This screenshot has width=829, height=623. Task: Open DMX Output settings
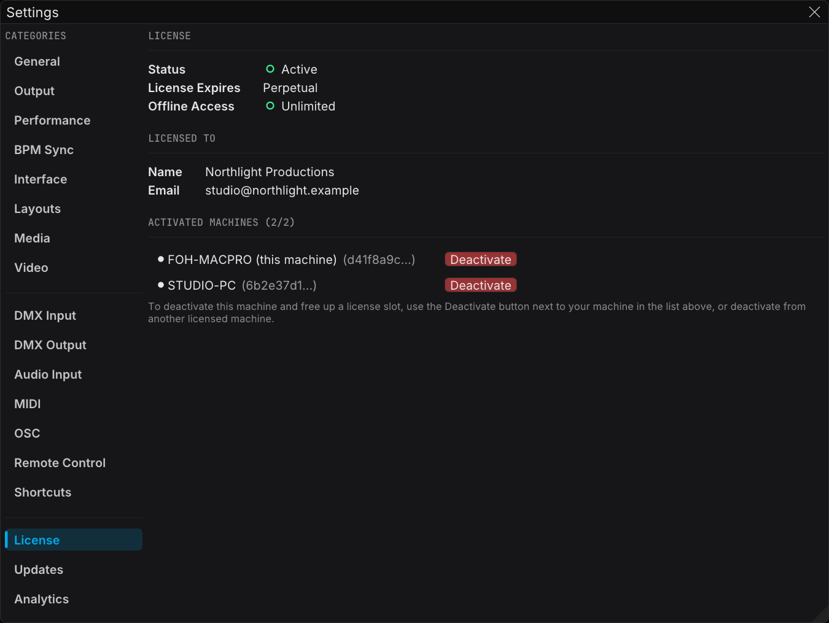[74, 345]
